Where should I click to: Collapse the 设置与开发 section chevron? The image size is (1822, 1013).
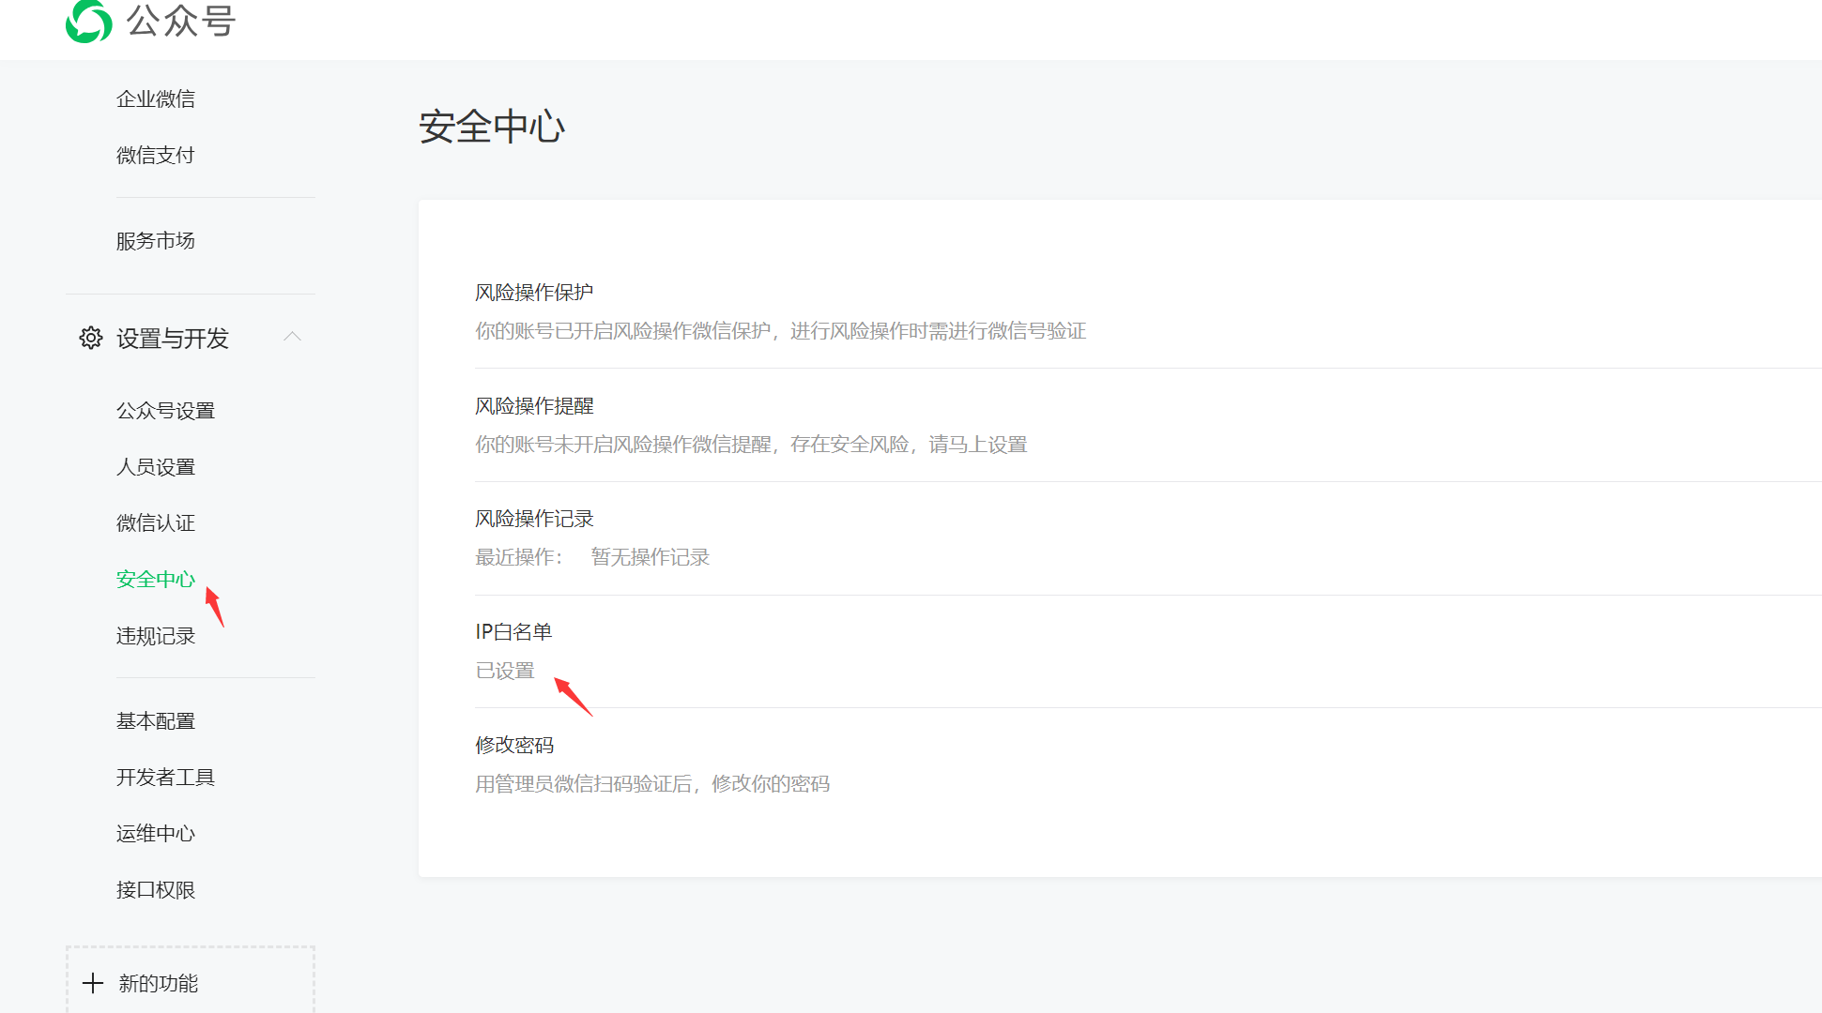tap(293, 337)
